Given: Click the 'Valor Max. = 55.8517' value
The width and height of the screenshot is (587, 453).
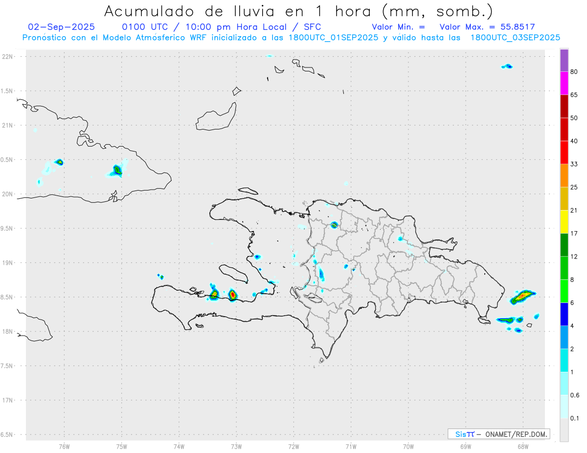Looking at the screenshot, I should [x=487, y=27].
